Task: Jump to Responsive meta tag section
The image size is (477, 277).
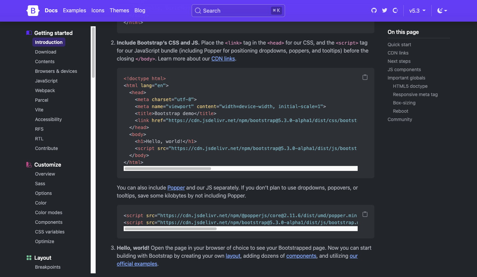Action: (x=415, y=94)
